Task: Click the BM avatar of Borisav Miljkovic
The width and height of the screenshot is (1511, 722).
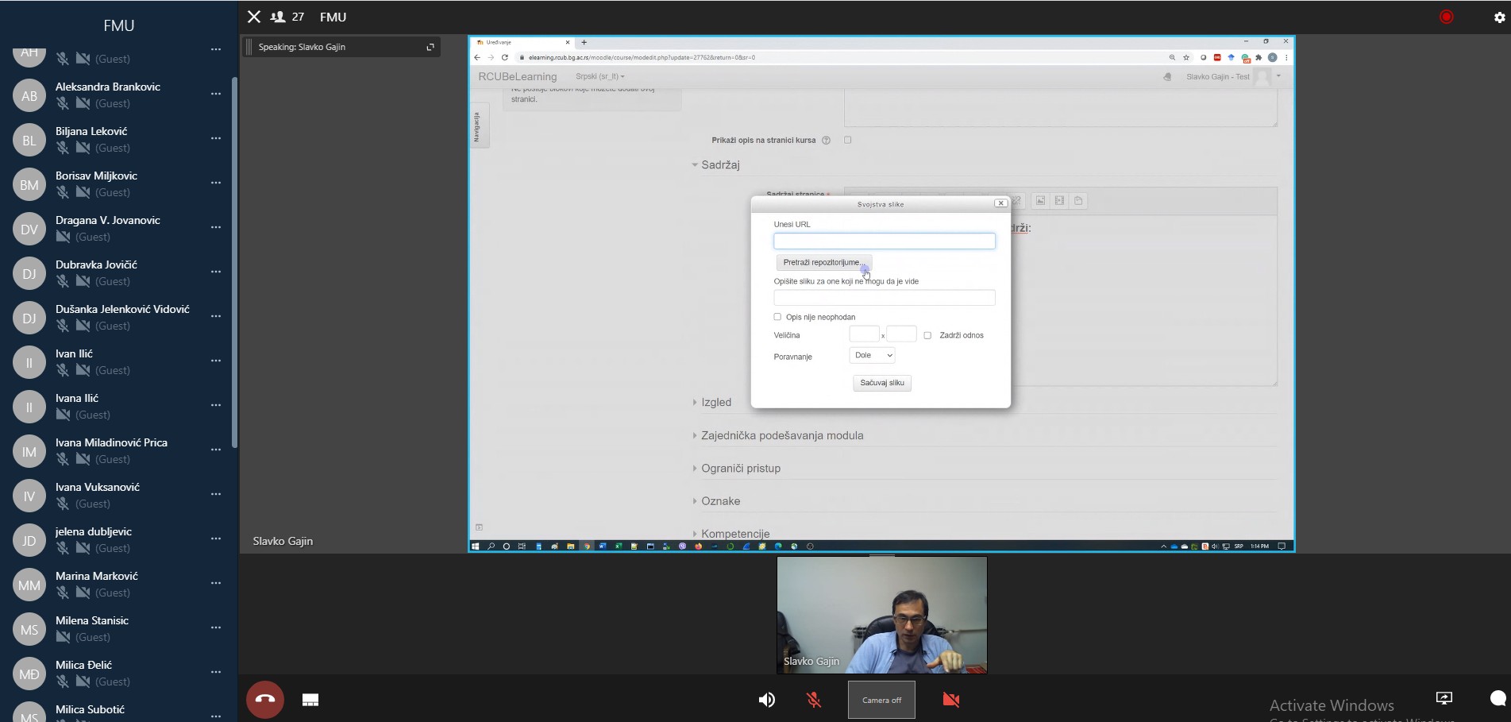Action: point(29,185)
